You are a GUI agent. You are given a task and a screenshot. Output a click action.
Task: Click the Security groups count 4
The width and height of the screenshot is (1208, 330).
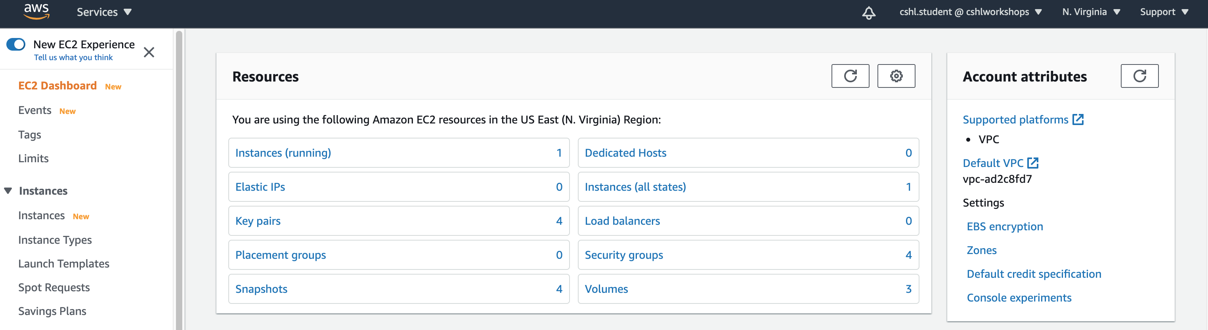(x=908, y=255)
